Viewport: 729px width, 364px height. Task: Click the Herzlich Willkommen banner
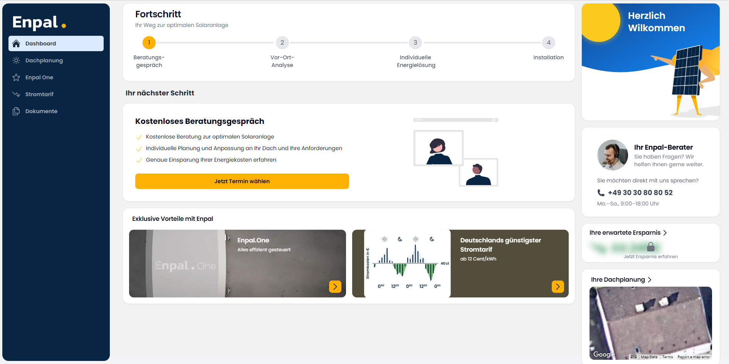click(x=651, y=62)
